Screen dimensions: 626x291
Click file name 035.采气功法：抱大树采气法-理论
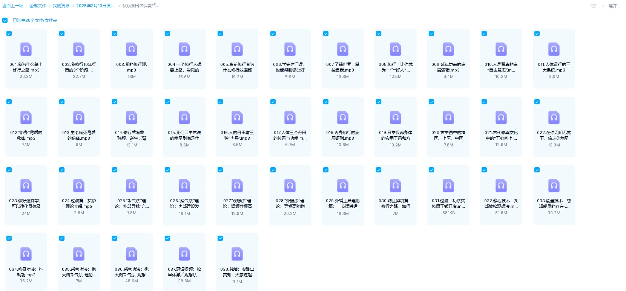click(79, 272)
